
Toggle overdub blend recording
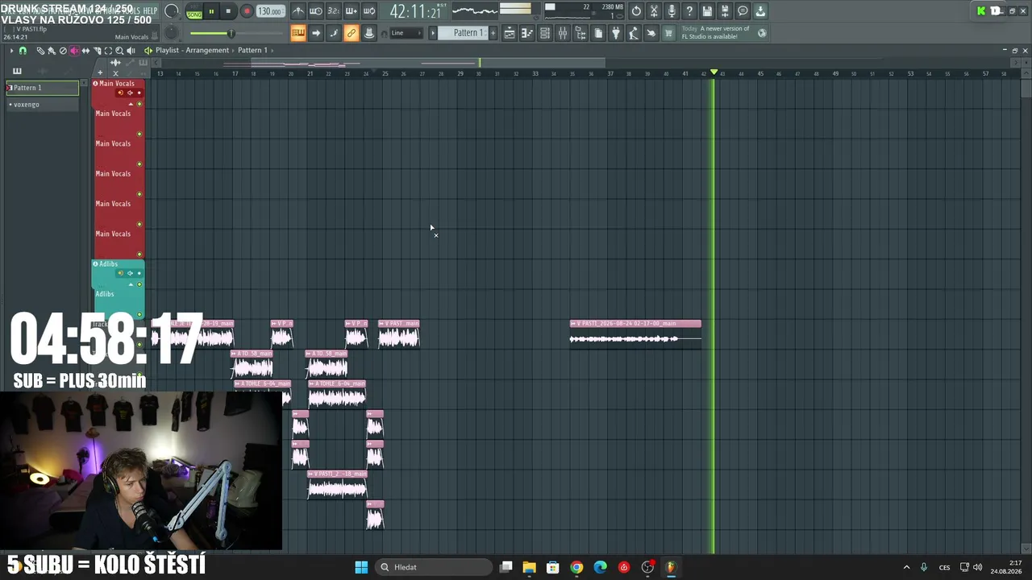click(x=352, y=11)
